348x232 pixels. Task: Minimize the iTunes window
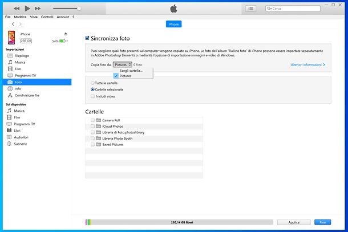326,5
